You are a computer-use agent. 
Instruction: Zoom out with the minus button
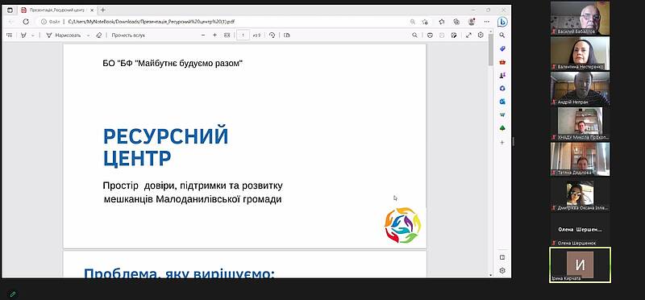pyautogui.click(x=203, y=35)
